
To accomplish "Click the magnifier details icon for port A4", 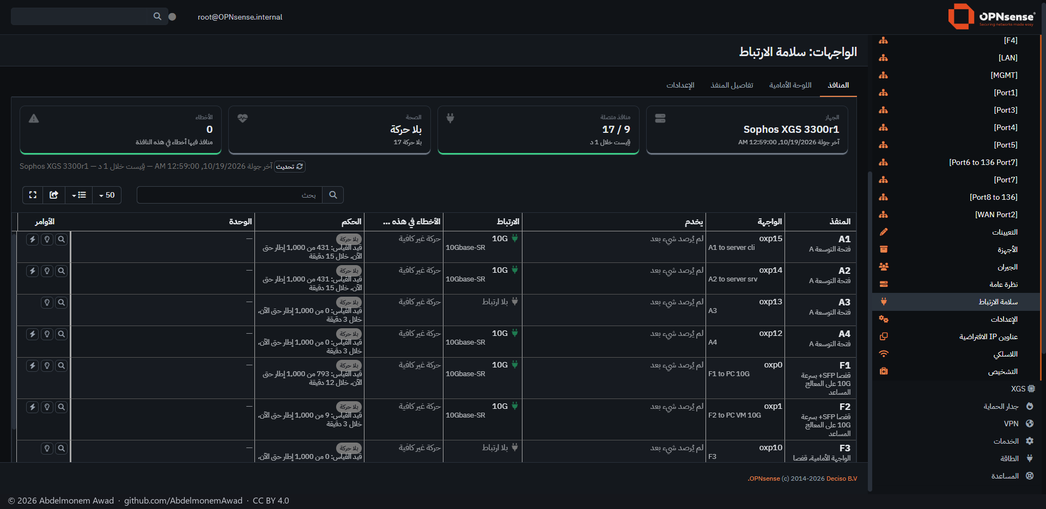I will pyautogui.click(x=62, y=334).
